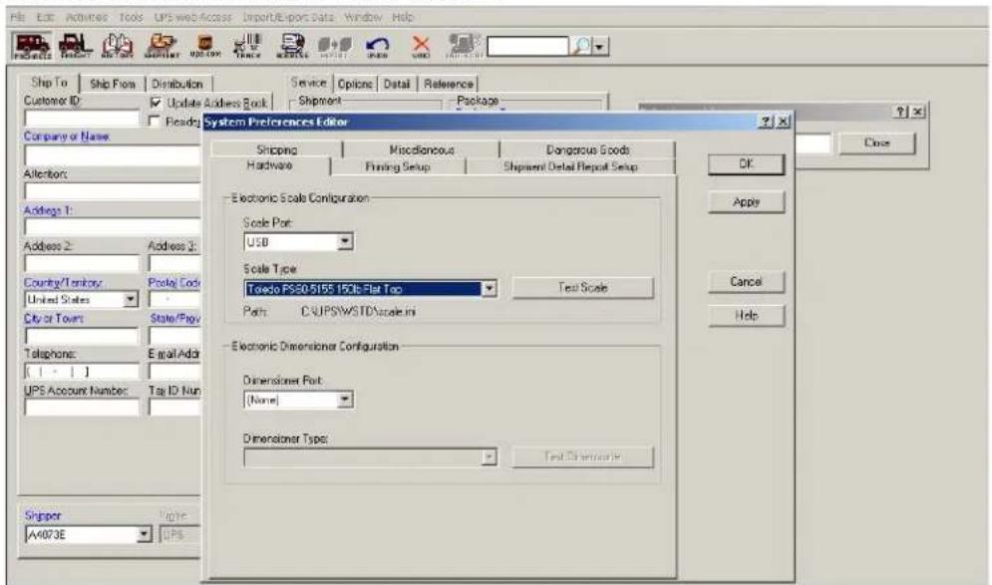992x585 pixels.
Task: Open the File menu
Action: tap(18, 17)
